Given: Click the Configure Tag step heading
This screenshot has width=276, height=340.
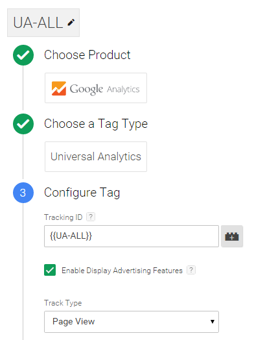Looking at the screenshot, I should click(x=82, y=193).
